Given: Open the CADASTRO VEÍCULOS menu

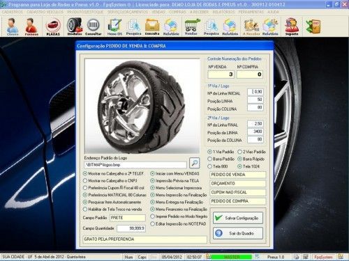Looking at the screenshot, I should [x=45, y=12].
